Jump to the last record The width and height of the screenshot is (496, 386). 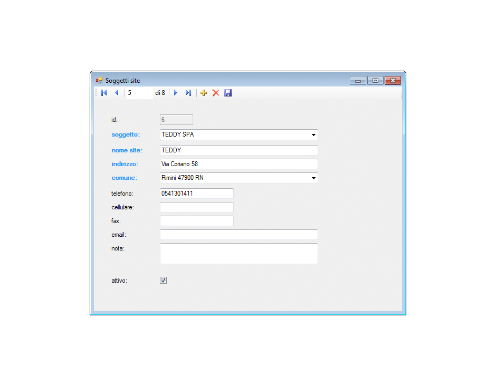[x=188, y=93]
